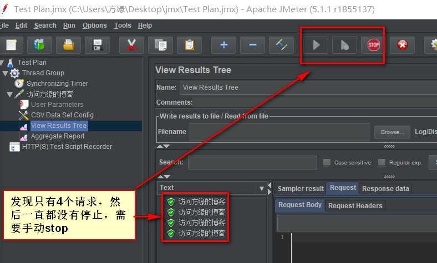Select the Request Headers sub-tab

[x=355, y=206]
